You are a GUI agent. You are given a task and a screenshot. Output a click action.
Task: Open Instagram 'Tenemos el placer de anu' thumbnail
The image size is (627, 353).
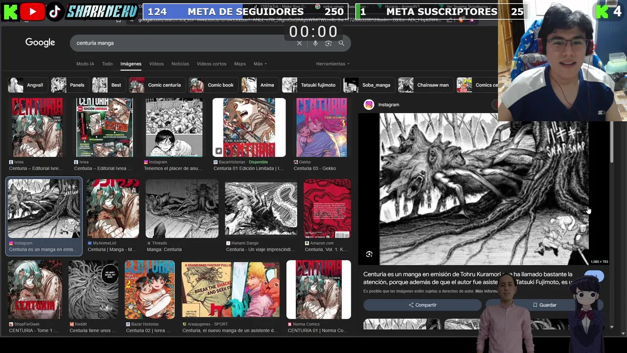click(174, 127)
